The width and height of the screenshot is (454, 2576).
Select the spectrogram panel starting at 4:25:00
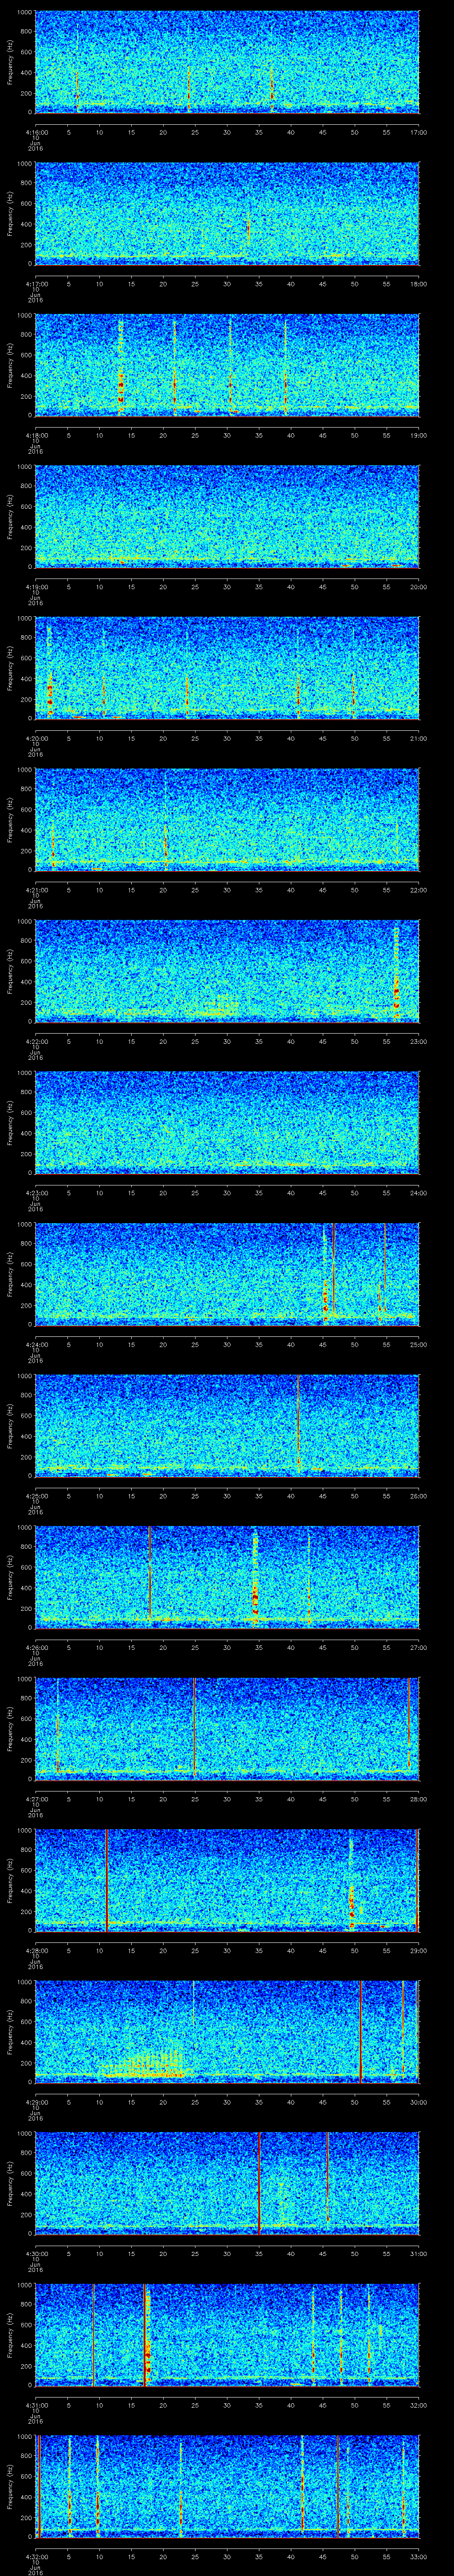pos(227,1425)
